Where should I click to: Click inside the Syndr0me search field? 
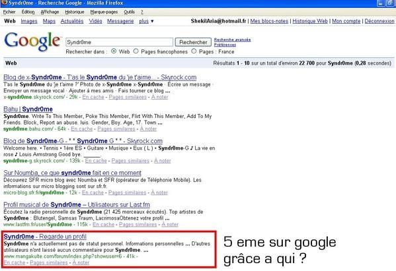[x=119, y=42]
